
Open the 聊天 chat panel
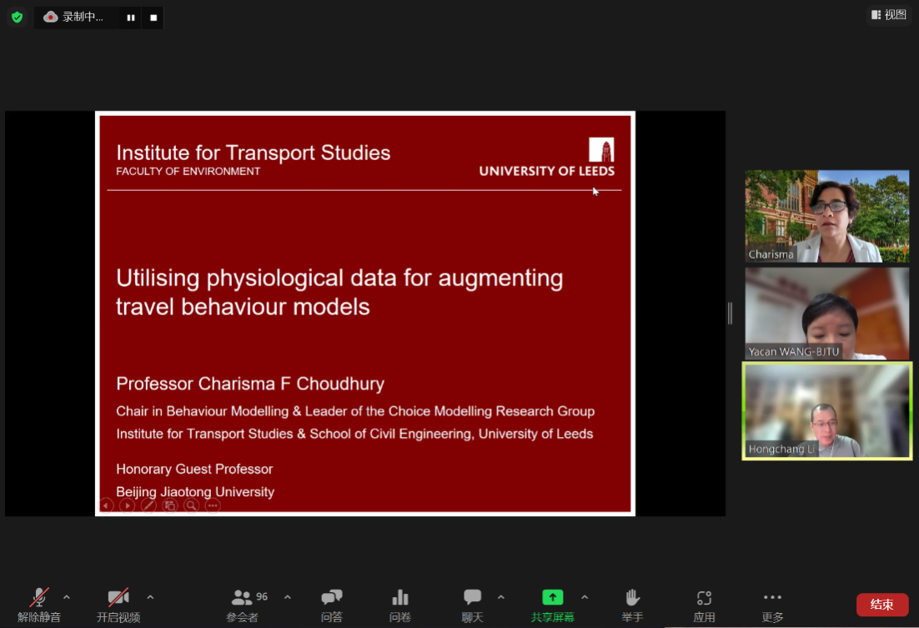point(472,605)
